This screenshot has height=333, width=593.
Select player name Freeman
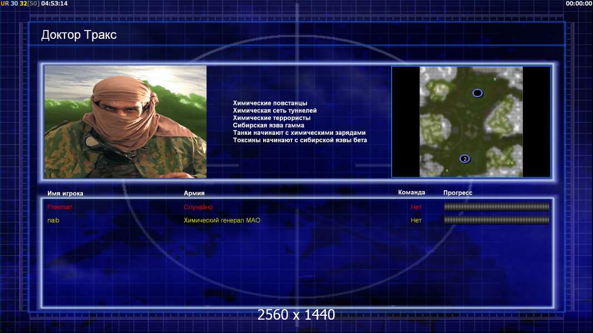pyautogui.click(x=60, y=207)
